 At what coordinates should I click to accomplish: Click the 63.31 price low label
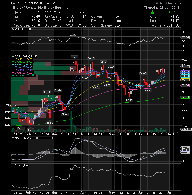point(96,87)
